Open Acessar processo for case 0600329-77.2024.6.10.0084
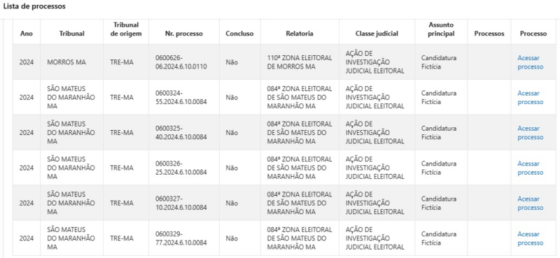The height and width of the screenshot is (258, 560). [531, 238]
